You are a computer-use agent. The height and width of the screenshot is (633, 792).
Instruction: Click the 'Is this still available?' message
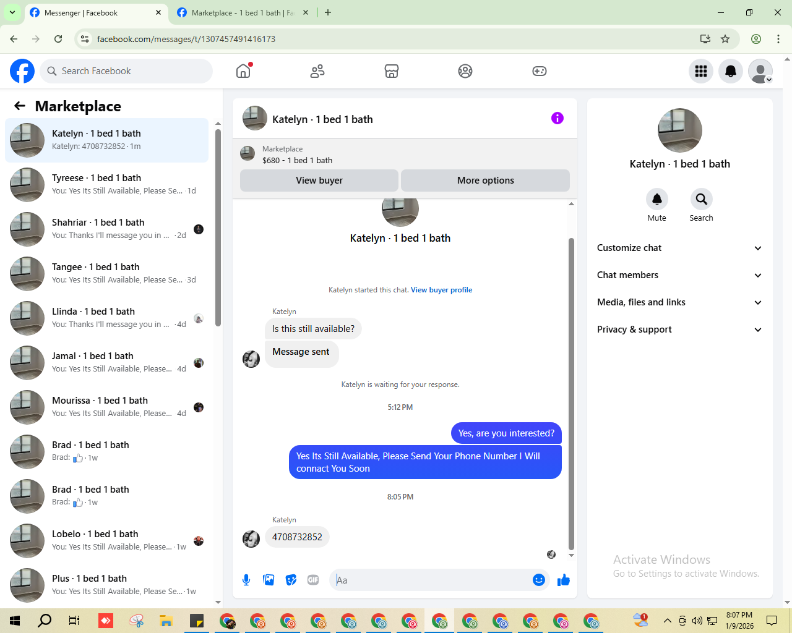313,329
